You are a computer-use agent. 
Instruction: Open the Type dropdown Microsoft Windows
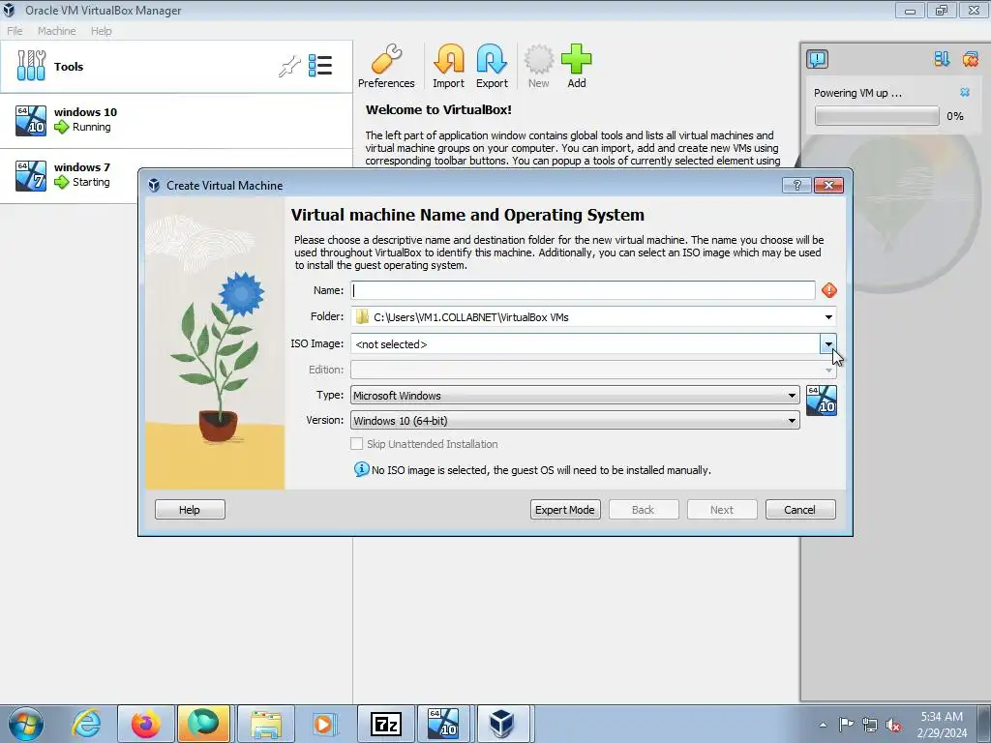575,396
